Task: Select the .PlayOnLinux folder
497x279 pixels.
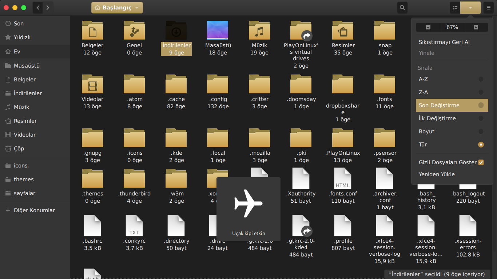Action: click(x=343, y=138)
